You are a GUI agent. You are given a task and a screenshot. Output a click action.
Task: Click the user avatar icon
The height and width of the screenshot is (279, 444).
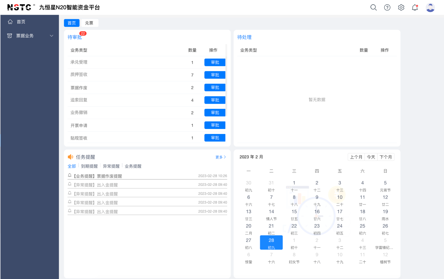pos(430,7)
